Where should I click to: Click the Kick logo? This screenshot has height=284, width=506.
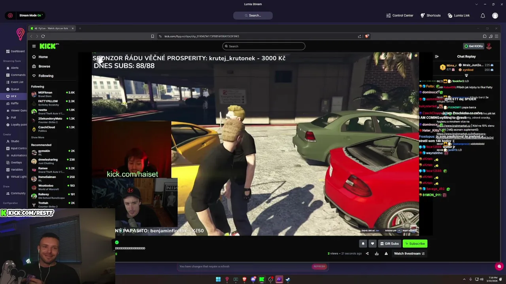tap(49, 46)
